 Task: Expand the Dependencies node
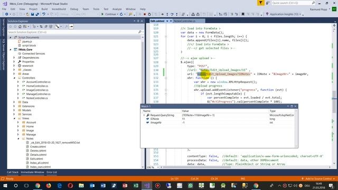14,58
